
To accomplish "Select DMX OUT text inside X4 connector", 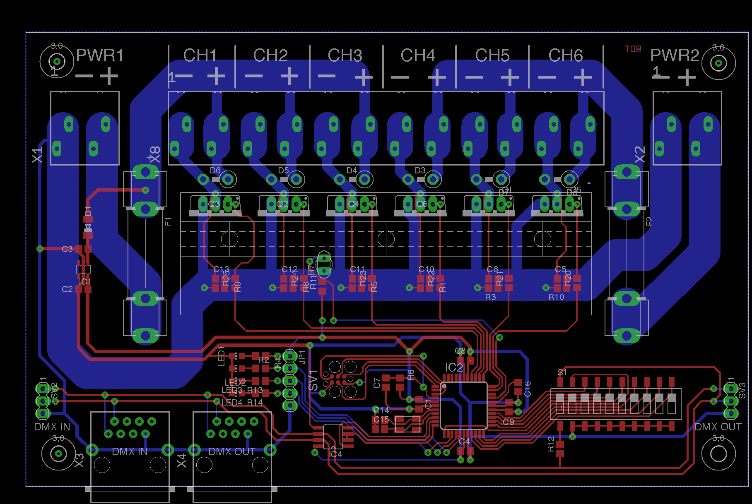I will pyautogui.click(x=232, y=451).
